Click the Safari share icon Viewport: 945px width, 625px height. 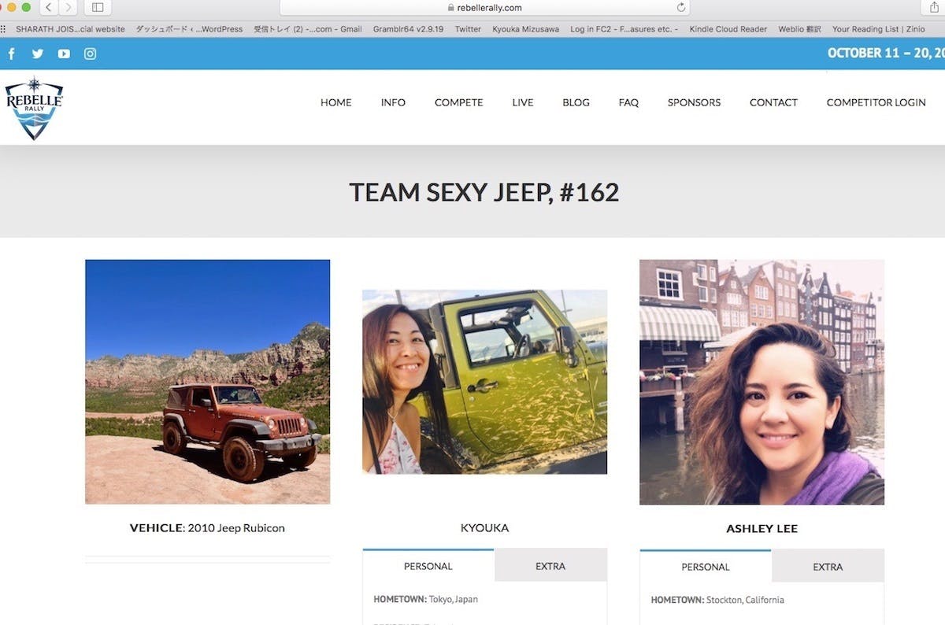[x=933, y=8]
